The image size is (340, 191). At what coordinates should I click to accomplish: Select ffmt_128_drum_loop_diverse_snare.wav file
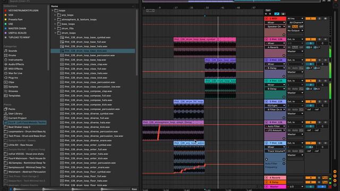[88, 141]
